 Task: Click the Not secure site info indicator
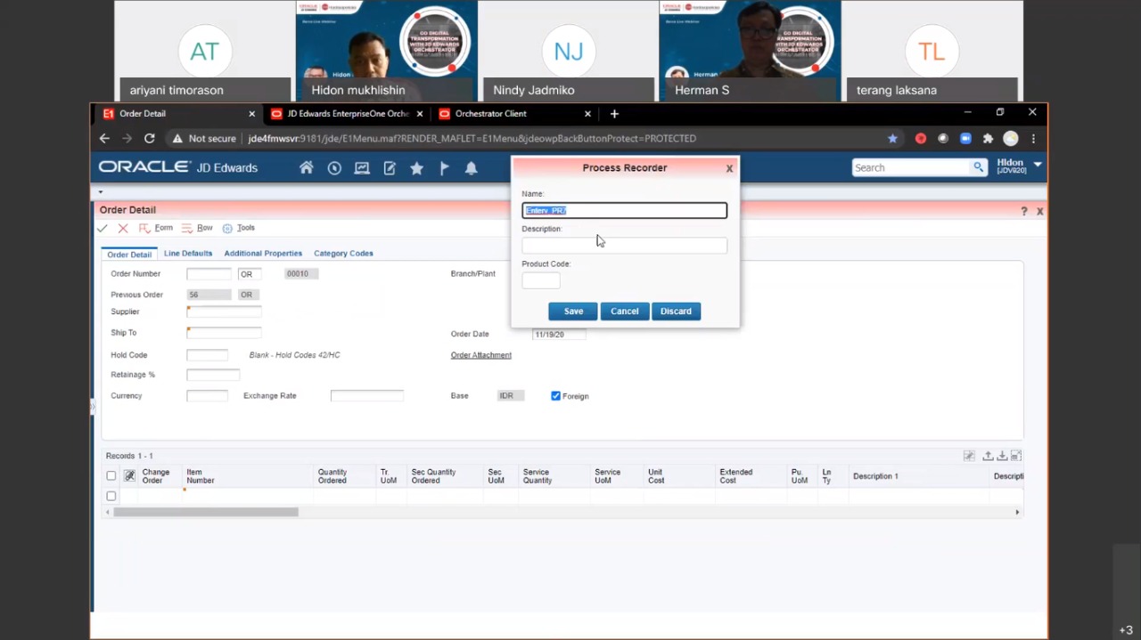[204, 139]
